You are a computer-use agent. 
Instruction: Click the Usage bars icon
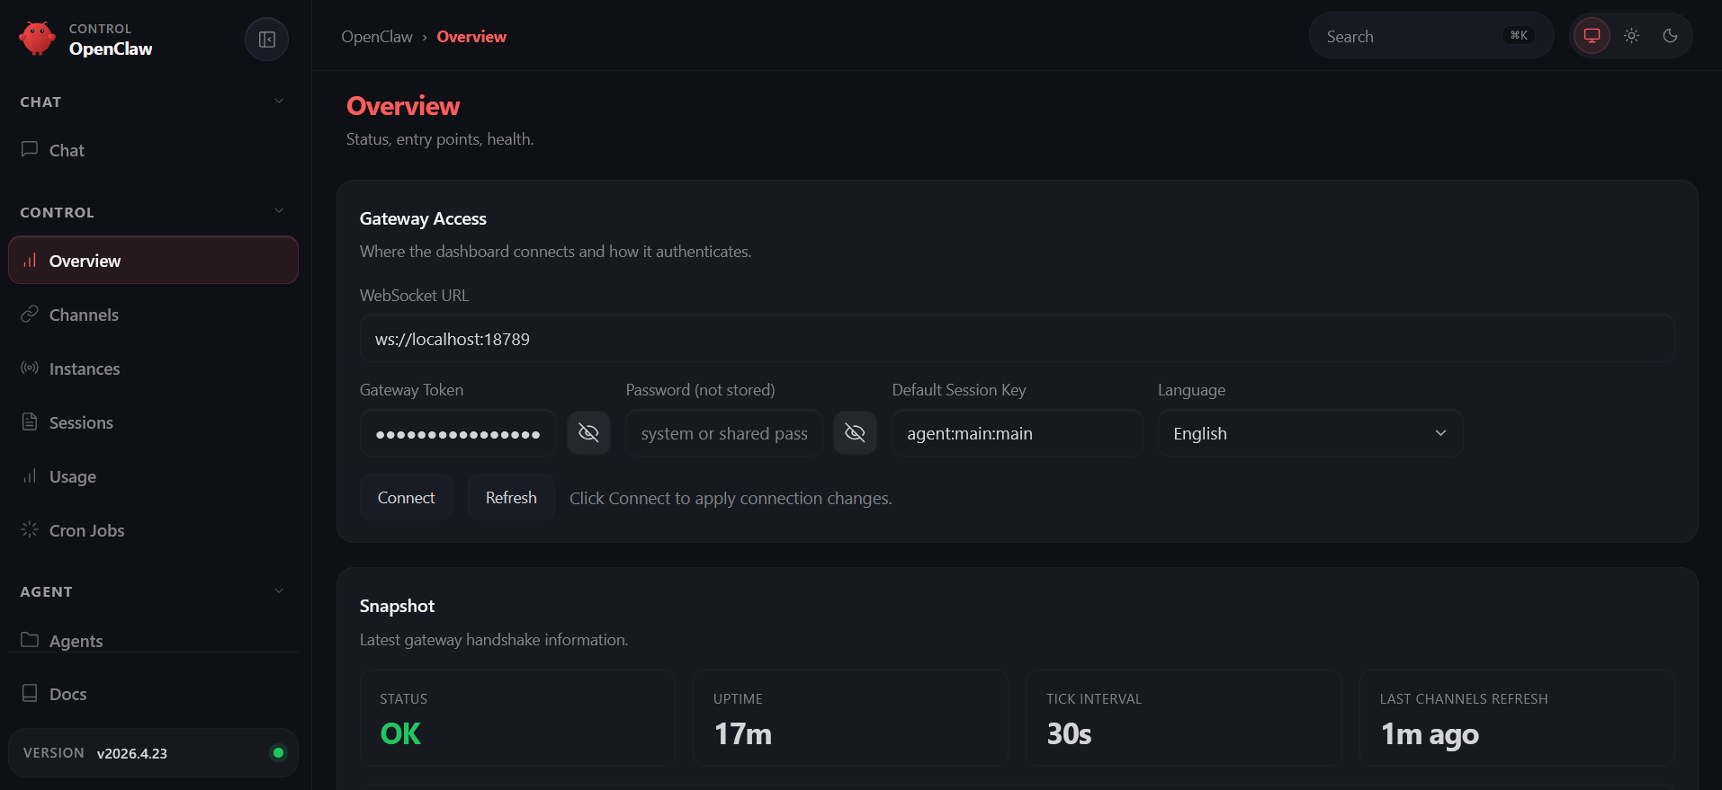point(30,475)
